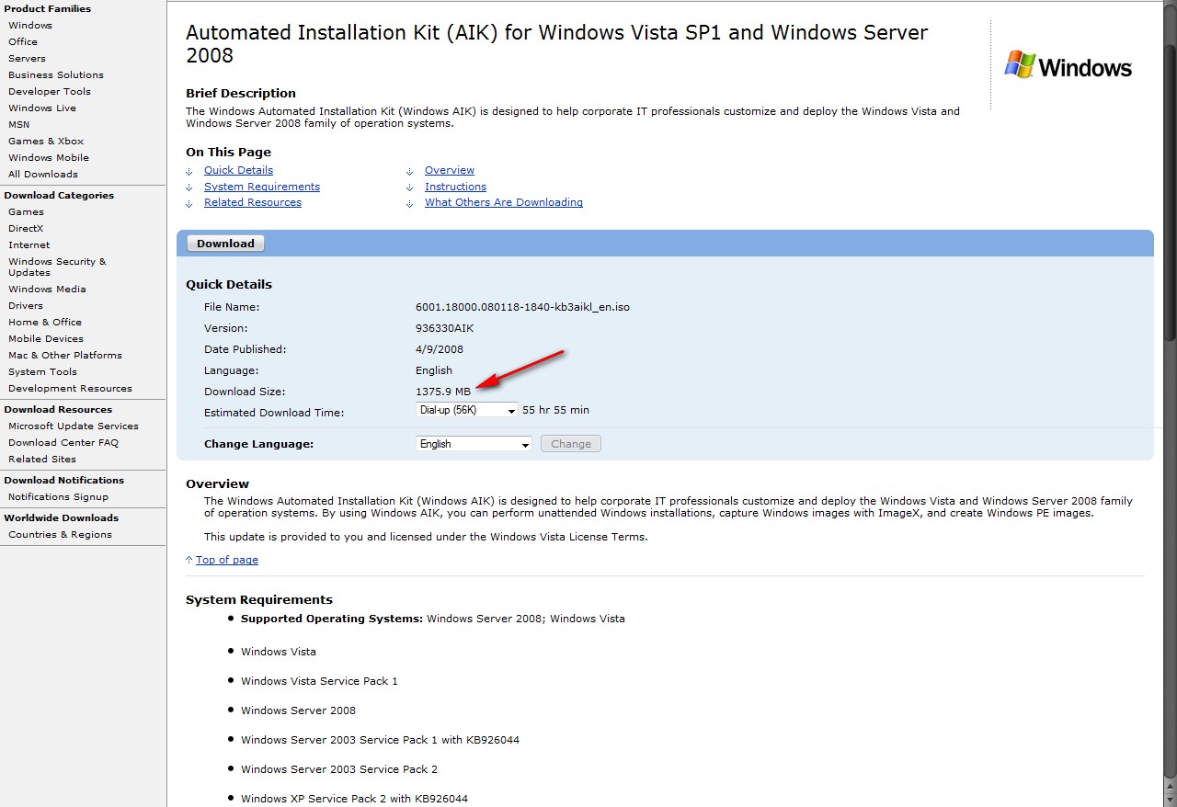Screen dimensions: 1177x807
Task: Click Windows Vista Service Pack 1 list item
Action: point(319,681)
